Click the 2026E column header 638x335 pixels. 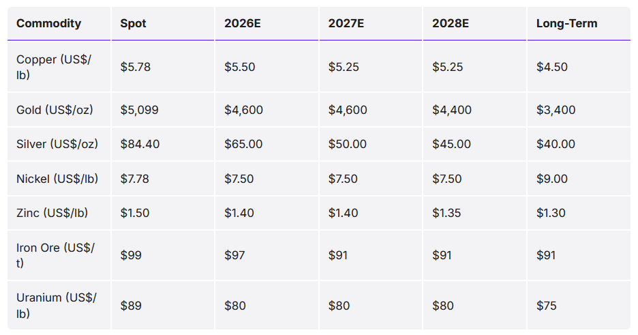click(x=243, y=23)
